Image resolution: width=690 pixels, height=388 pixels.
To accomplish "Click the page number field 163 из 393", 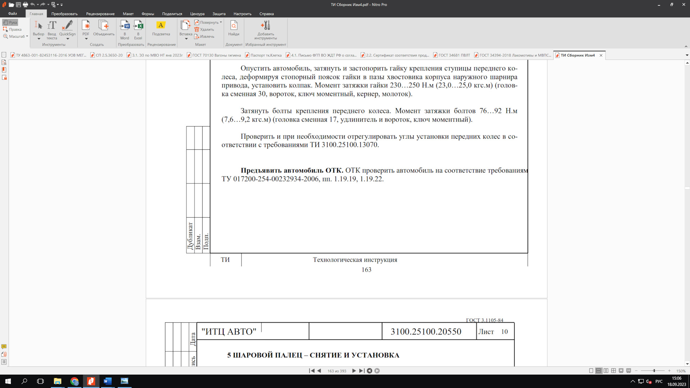I will [337, 371].
